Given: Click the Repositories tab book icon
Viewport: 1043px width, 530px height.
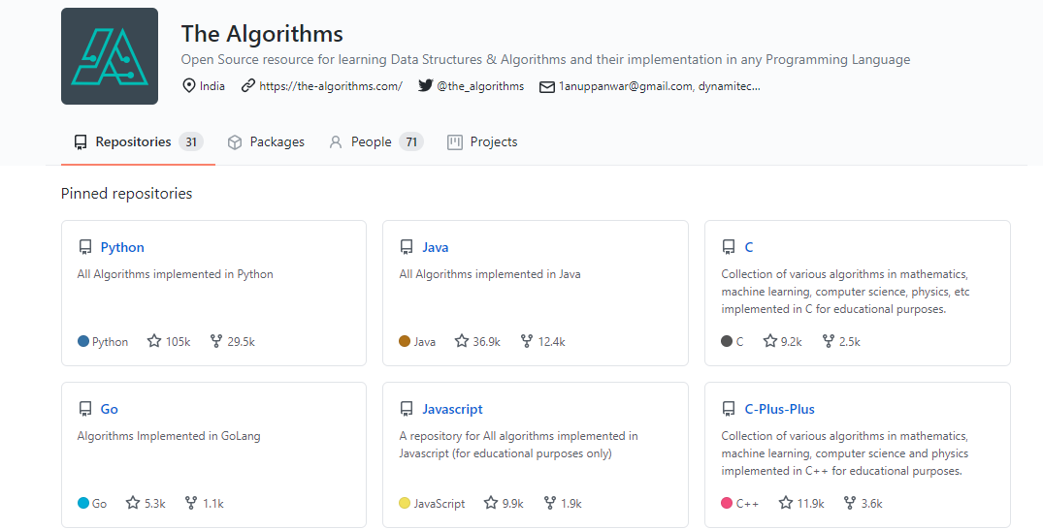Looking at the screenshot, I should [x=81, y=142].
